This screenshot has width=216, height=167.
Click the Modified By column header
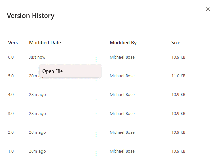coord(123,43)
